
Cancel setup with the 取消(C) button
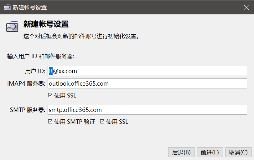coord(238,152)
